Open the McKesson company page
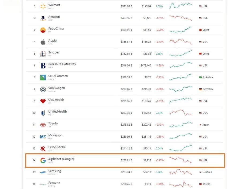 55,135
